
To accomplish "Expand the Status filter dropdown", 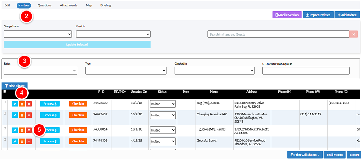I will 40,71.
